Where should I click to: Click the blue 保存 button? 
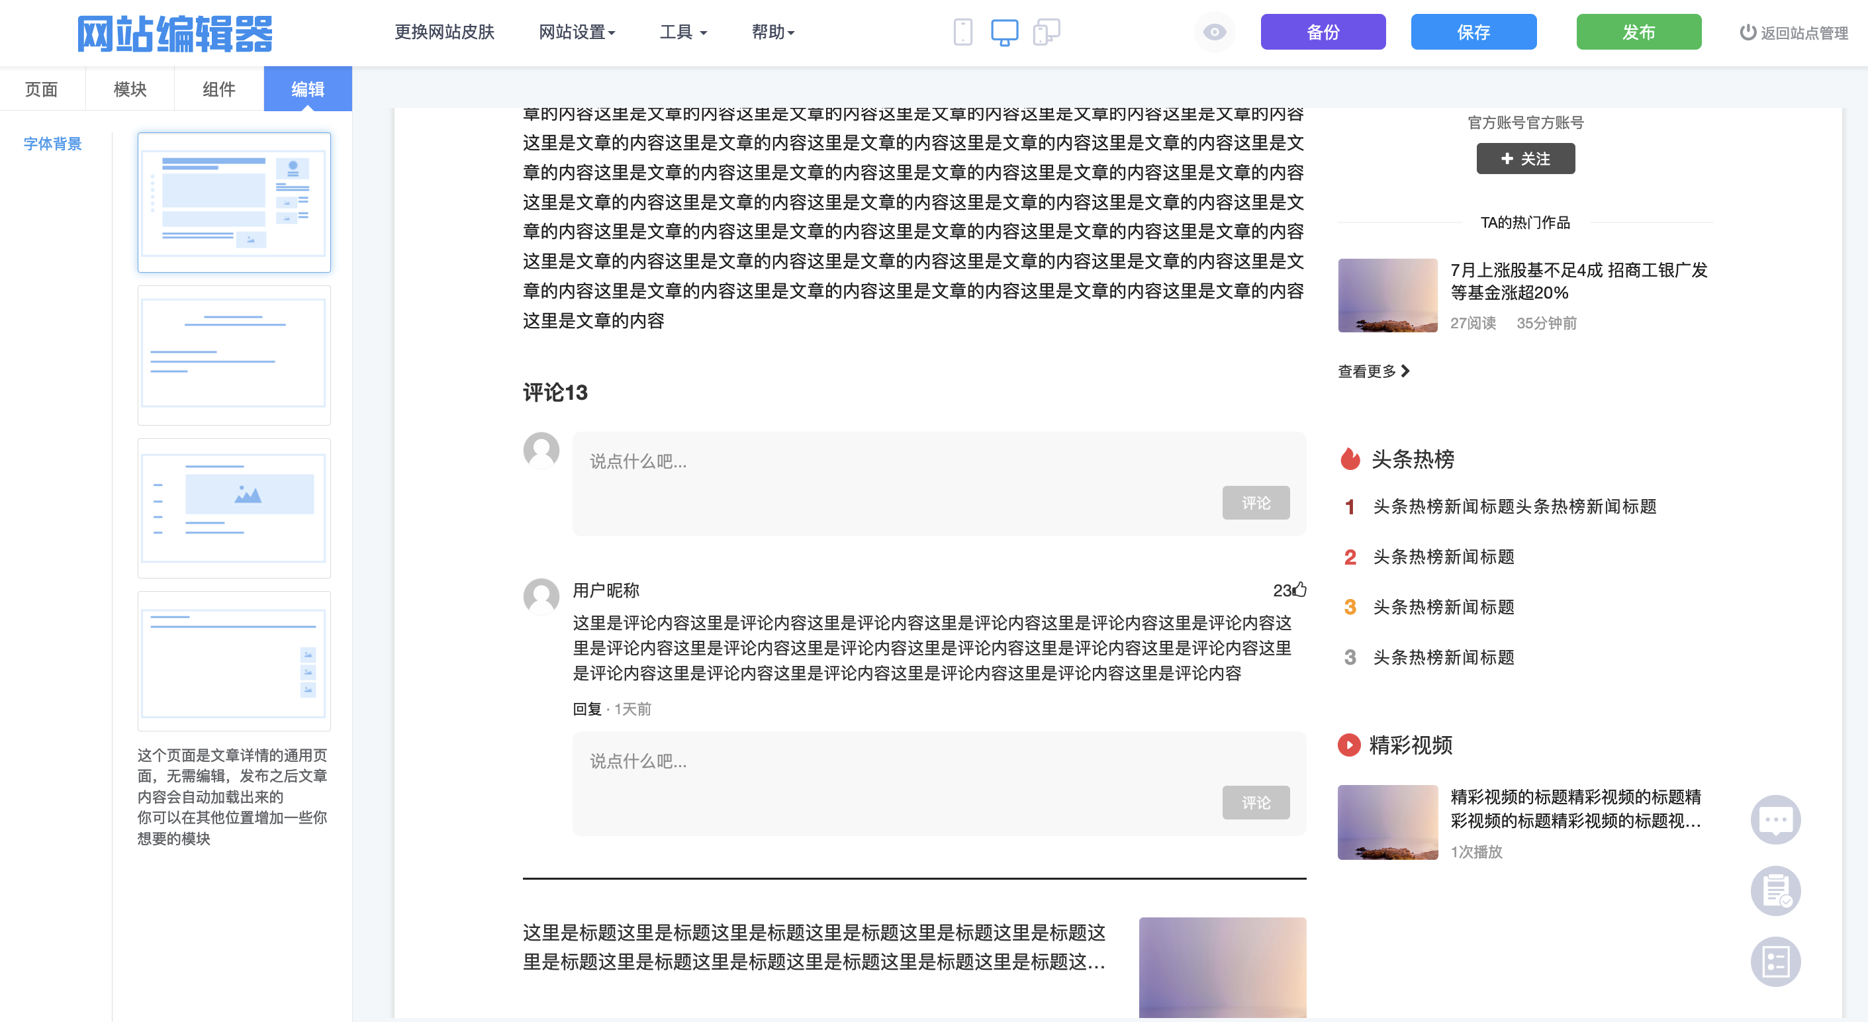point(1473,32)
